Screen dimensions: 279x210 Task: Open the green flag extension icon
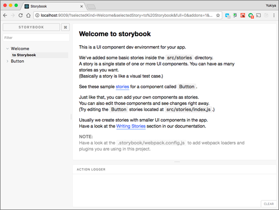click(235, 15)
